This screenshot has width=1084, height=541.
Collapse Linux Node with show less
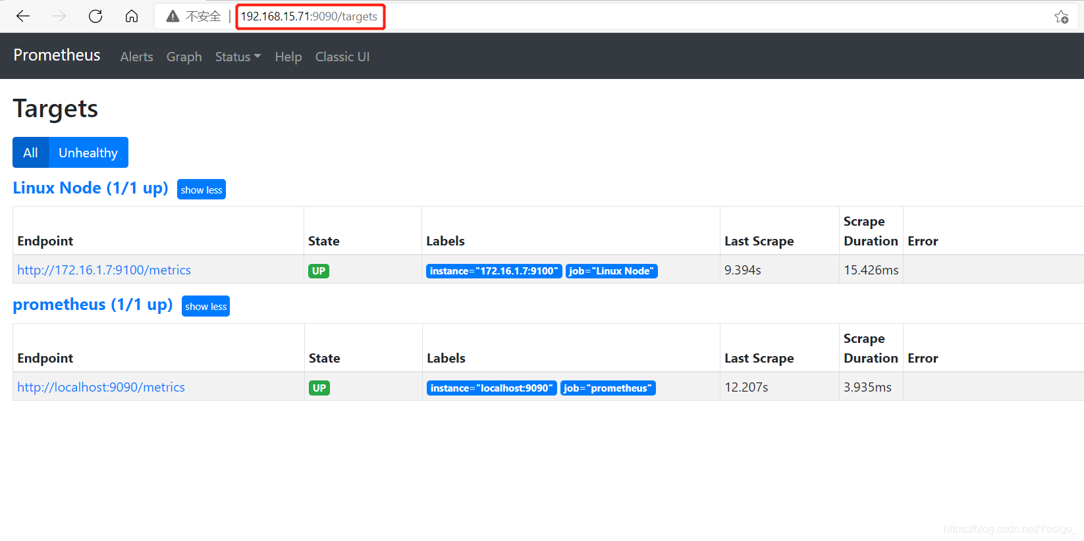pos(202,190)
